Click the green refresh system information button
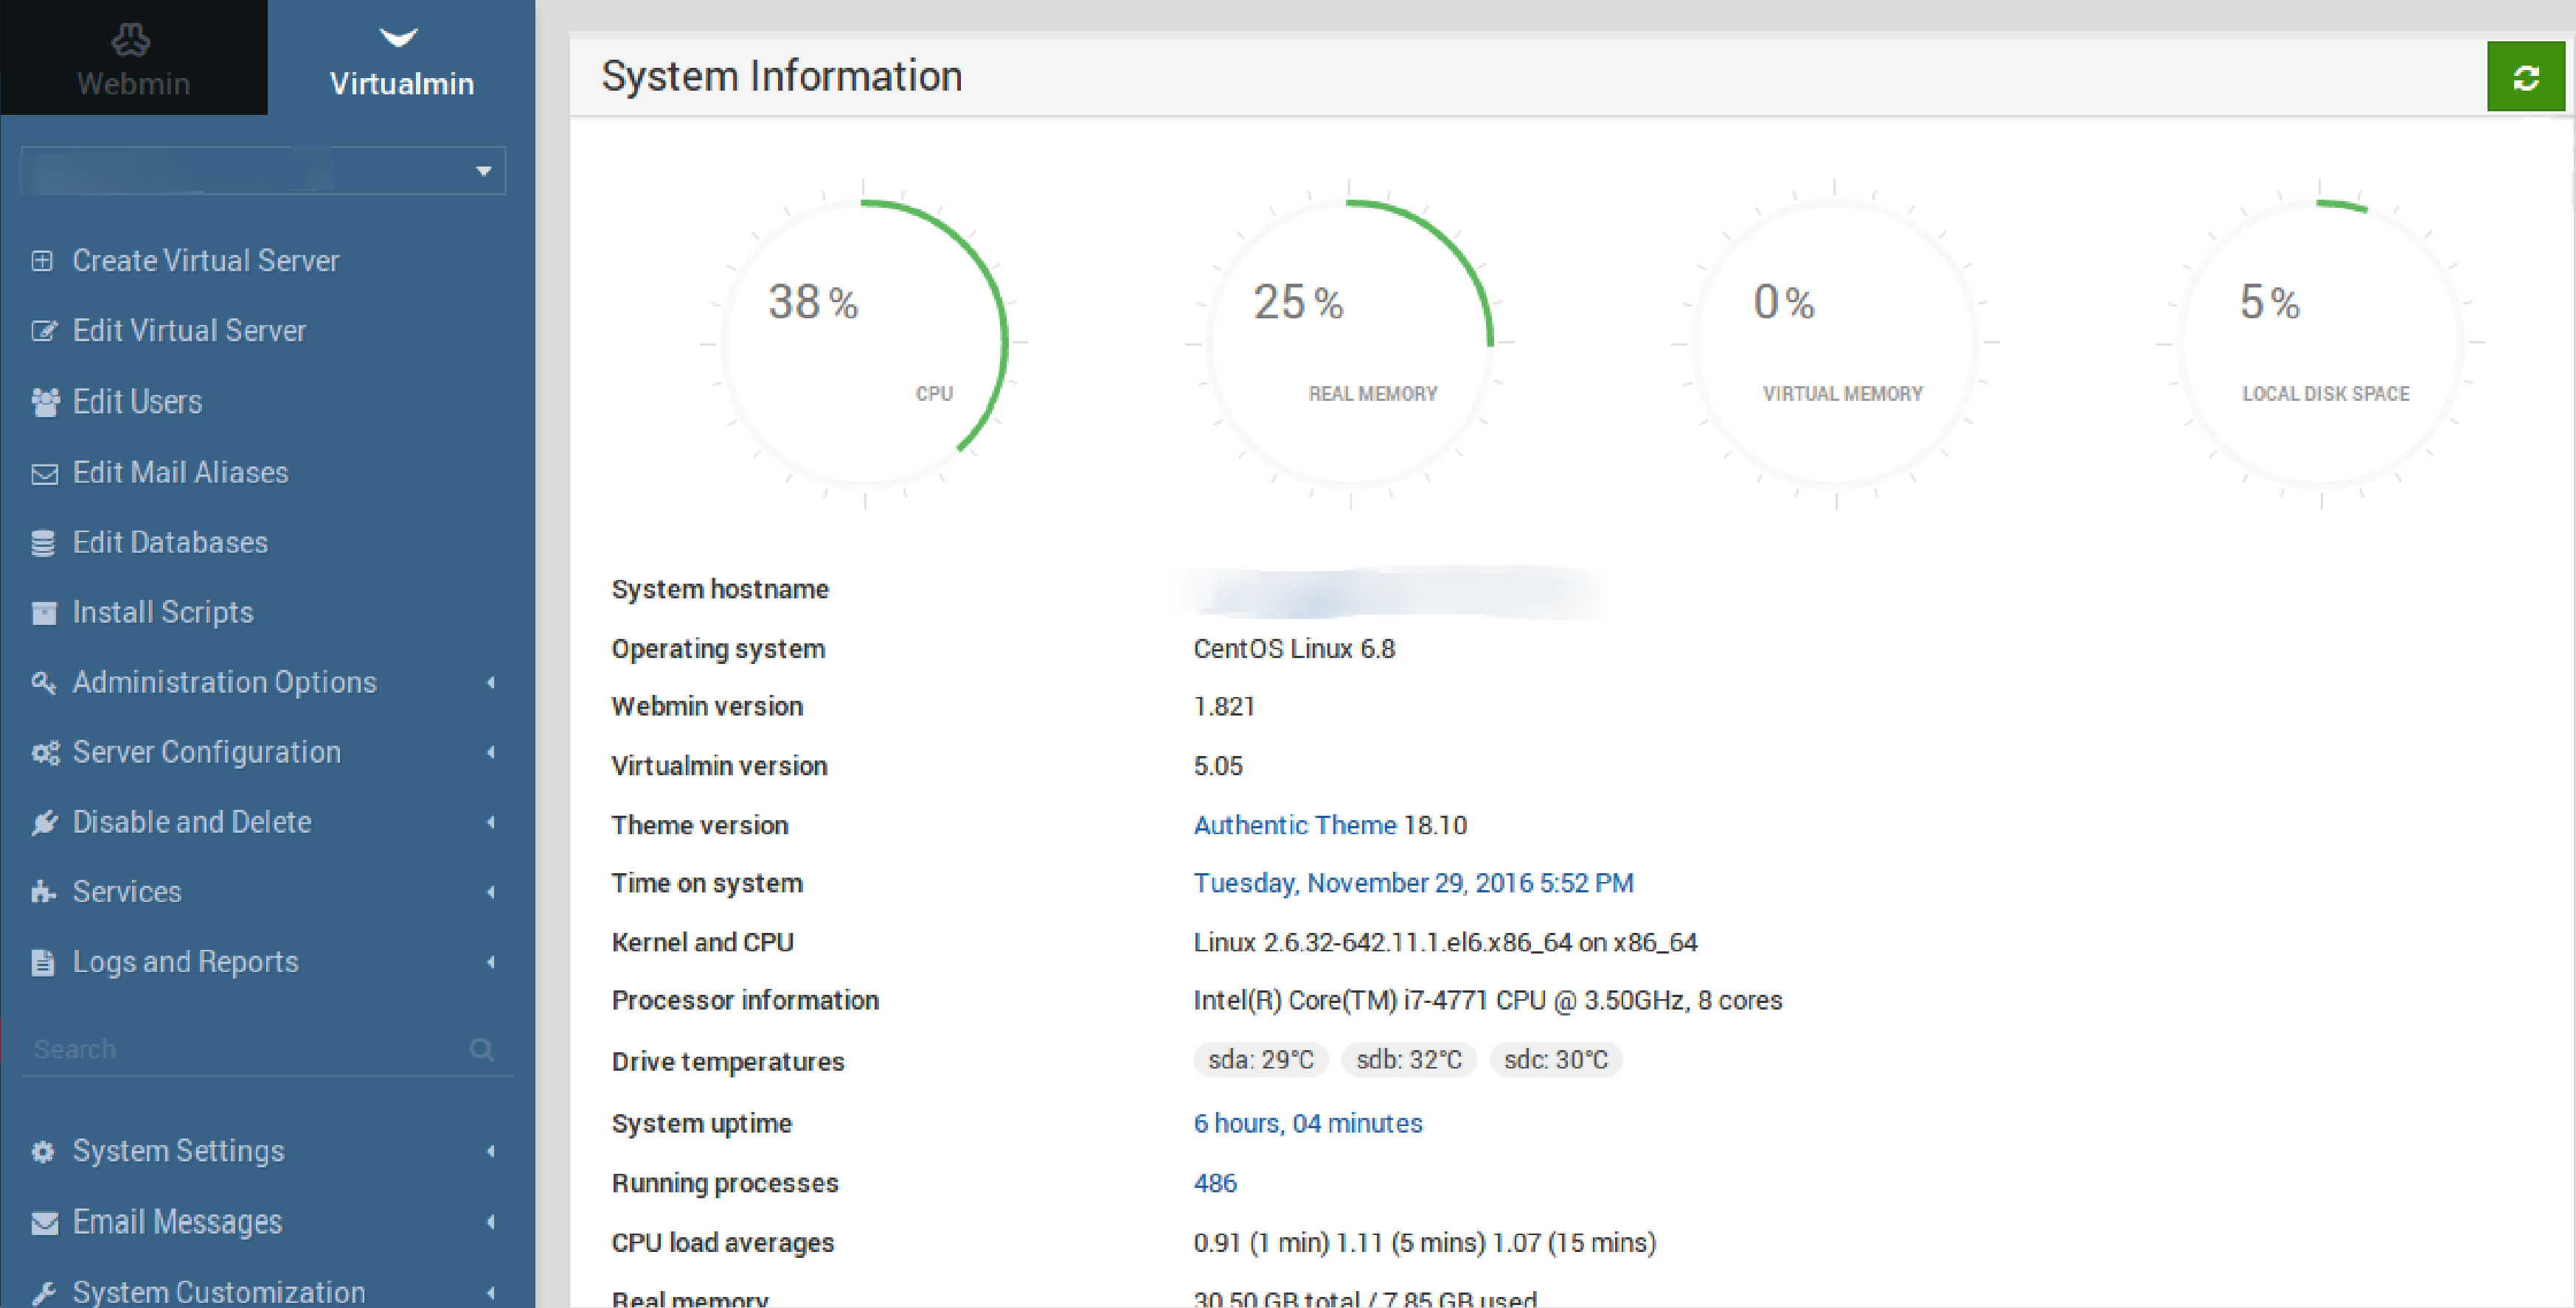This screenshot has height=1308, width=2576. [2525, 77]
